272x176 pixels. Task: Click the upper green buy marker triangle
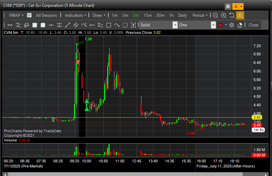87,101
